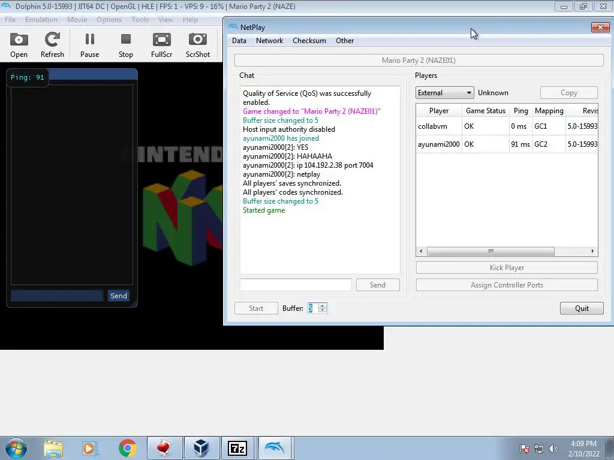Open the Windows Start menu
Viewport: 614px width, 460px height.
tap(16, 448)
